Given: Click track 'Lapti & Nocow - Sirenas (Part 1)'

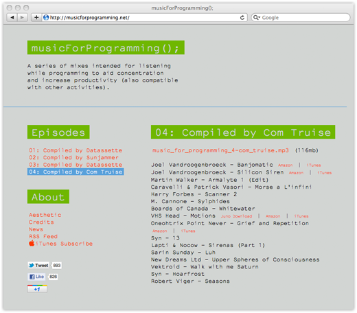Looking at the screenshot, I should 208,245.
